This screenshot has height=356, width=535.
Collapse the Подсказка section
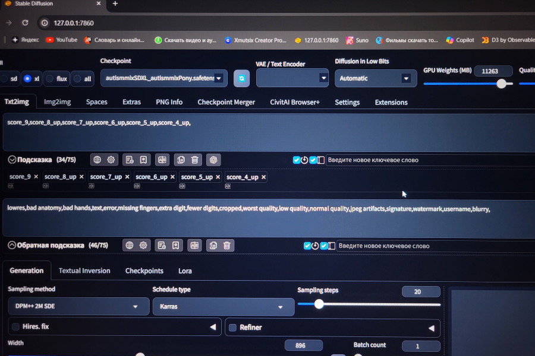tap(12, 160)
